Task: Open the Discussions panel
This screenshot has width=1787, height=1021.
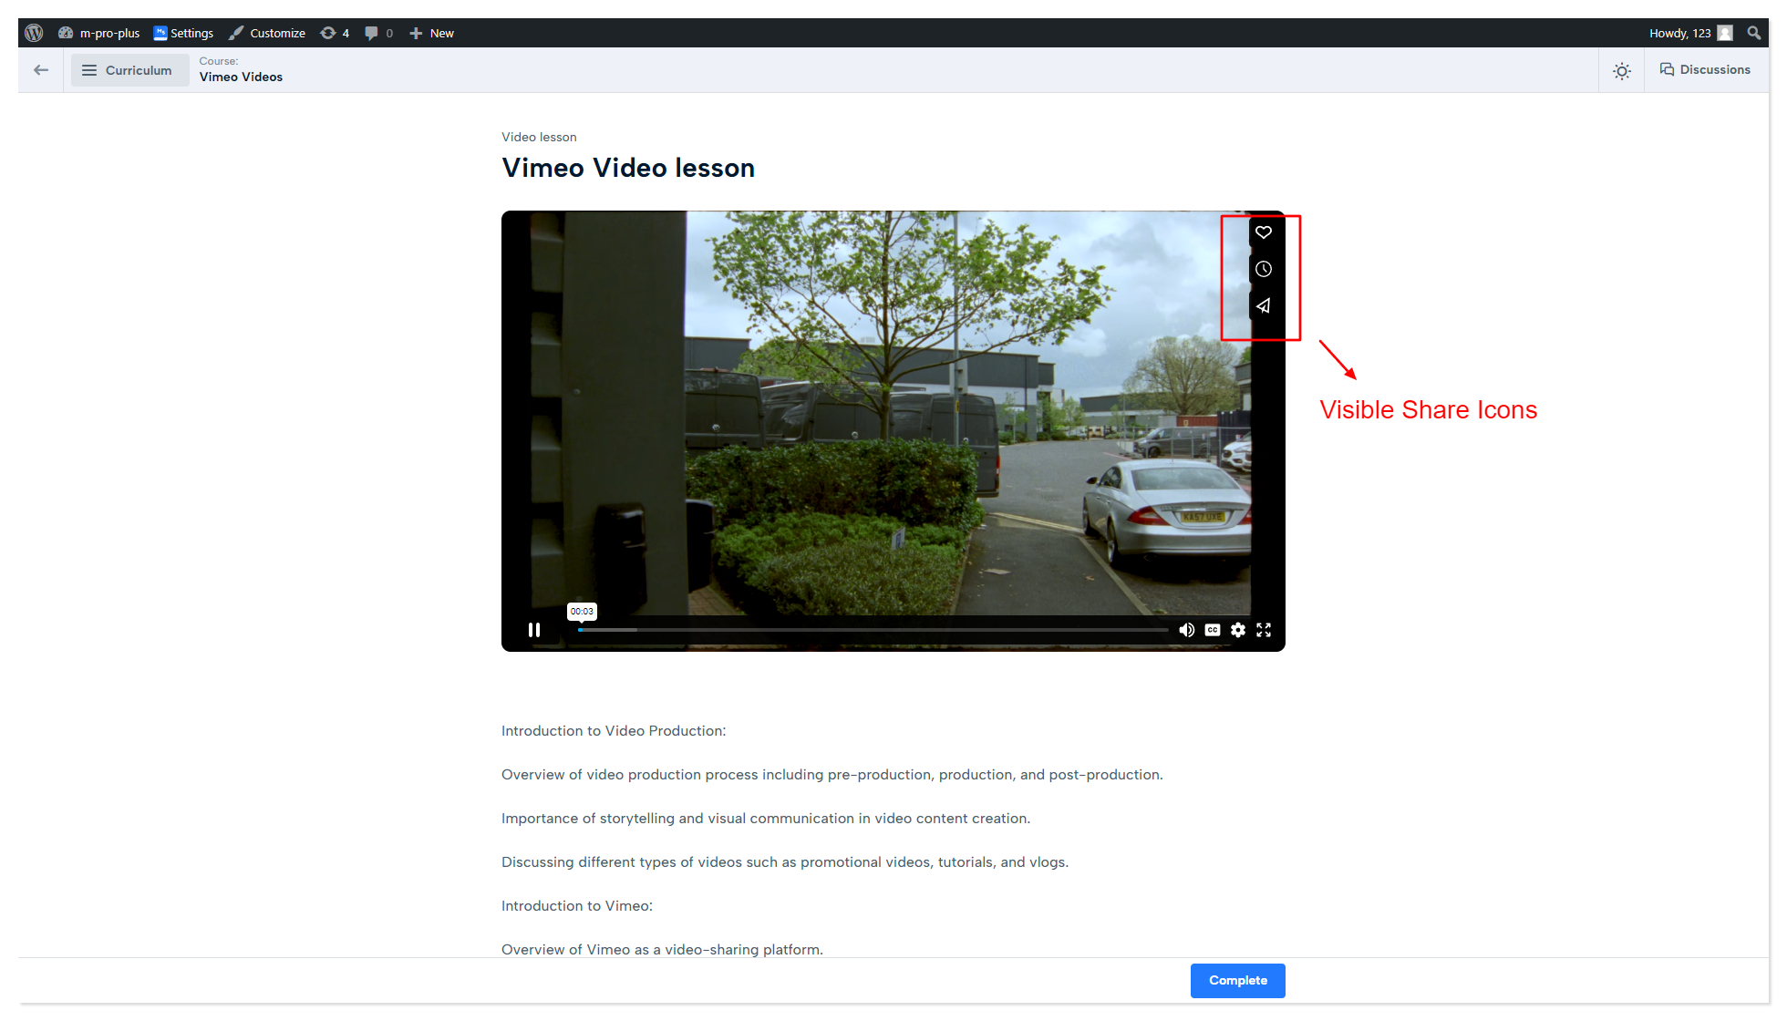Action: (1705, 69)
